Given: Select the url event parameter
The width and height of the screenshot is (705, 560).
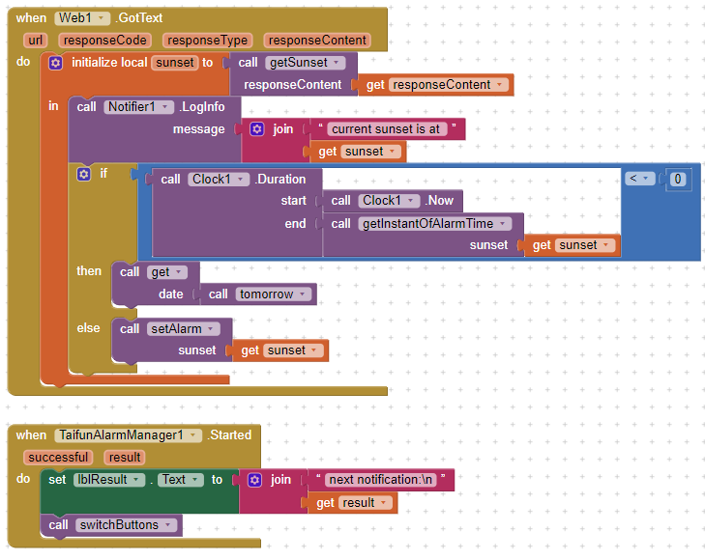Looking at the screenshot, I should click(36, 41).
